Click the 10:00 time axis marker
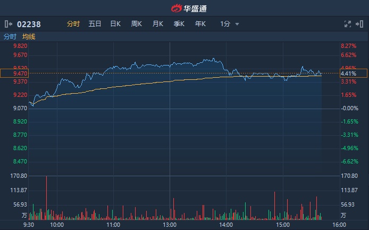This screenshot has width=369, height=230. (57, 225)
